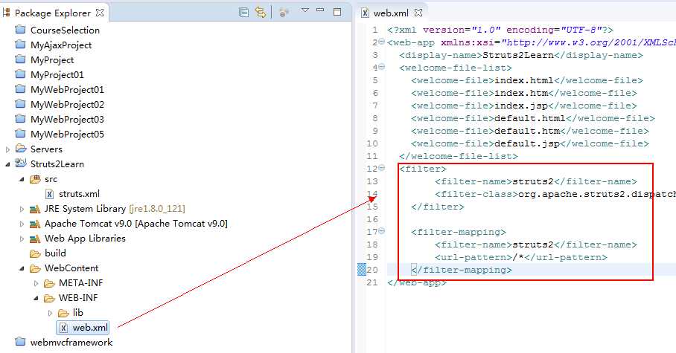676x353 pixels.
Task: Expand the Servers tree node
Action: (x=7, y=149)
